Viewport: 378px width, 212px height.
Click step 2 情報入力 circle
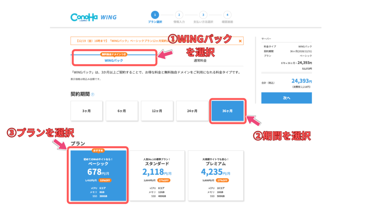(x=179, y=15)
